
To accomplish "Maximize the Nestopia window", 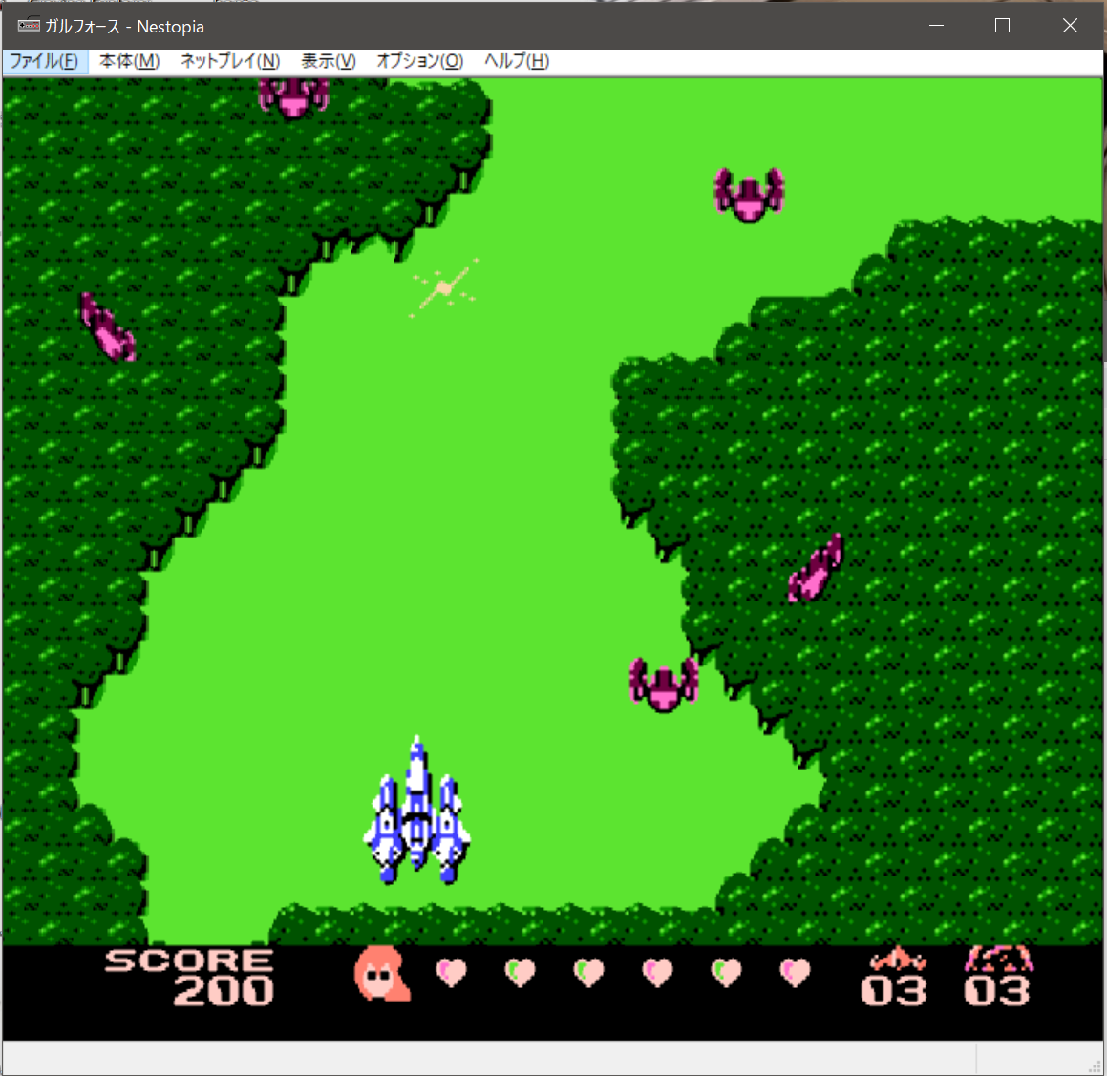I will pyautogui.click(x=1002, y=26).
